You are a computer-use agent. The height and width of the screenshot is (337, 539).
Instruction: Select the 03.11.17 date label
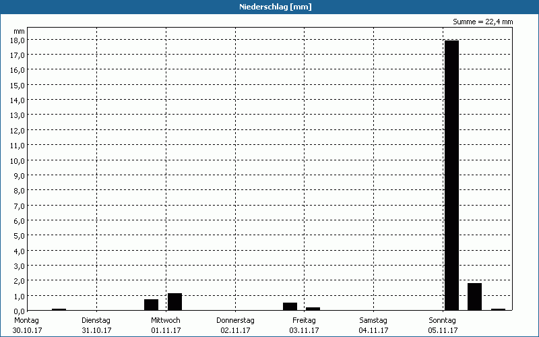pos(305,330)
